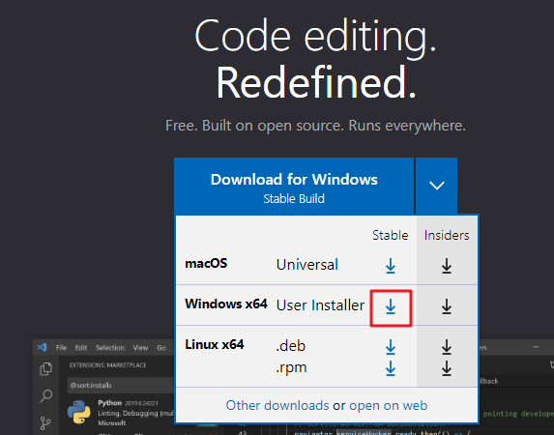
Task: Download macOS Universal Insiders build
Action: pyautogui.click(x=447, y=266)
